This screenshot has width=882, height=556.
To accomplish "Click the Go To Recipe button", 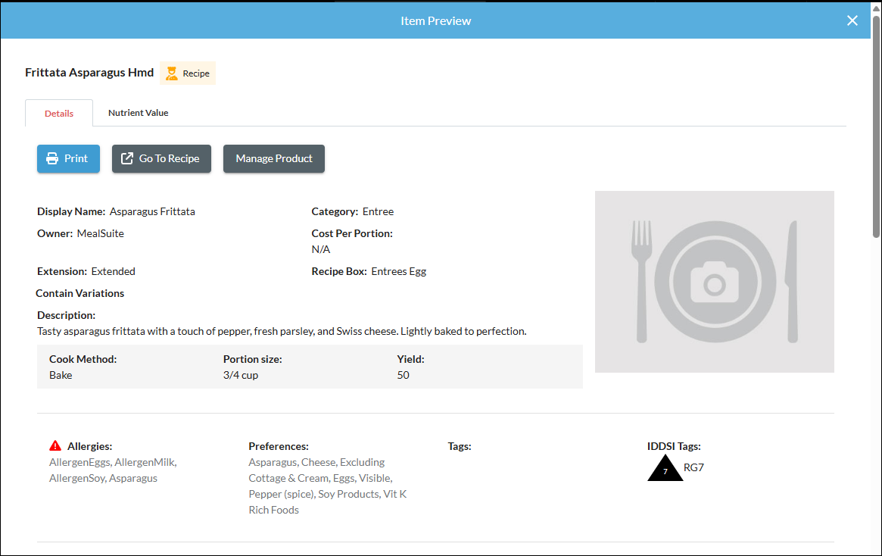I will (161, 158).
